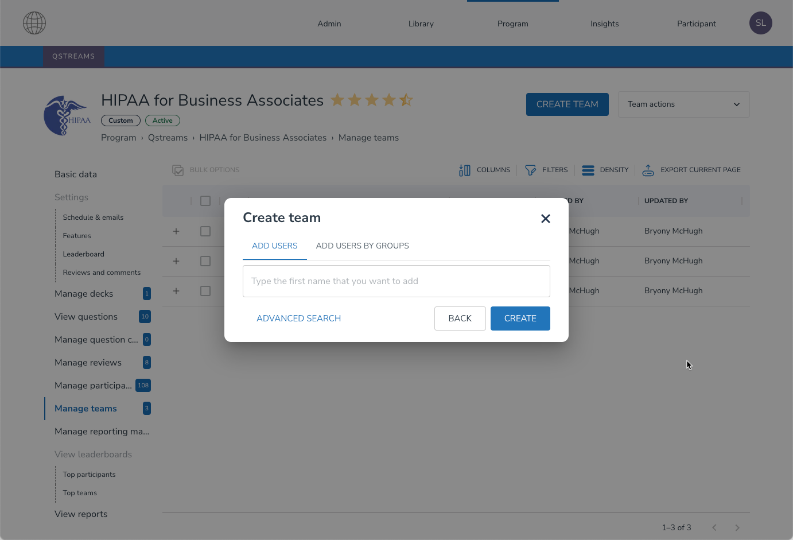Check the first team row checkbox
The image size is (793, 540).
205,231
